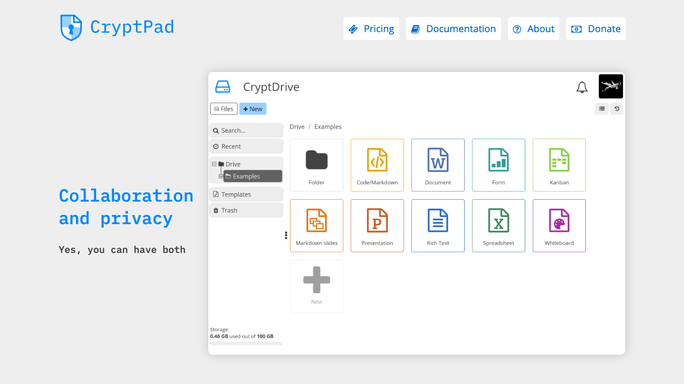Click the CryptDrive title text
Viewport: 684px width, 384px height.
coord(271,87)
